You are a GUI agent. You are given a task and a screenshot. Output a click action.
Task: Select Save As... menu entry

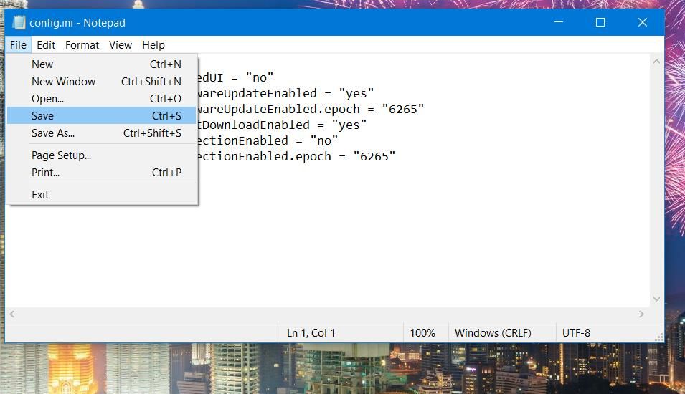(102, 133)
